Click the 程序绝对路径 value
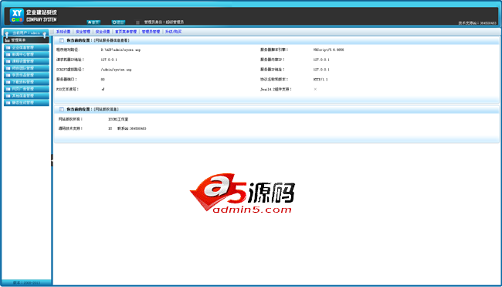Screen dimensions: 502x287 [120, 50]
